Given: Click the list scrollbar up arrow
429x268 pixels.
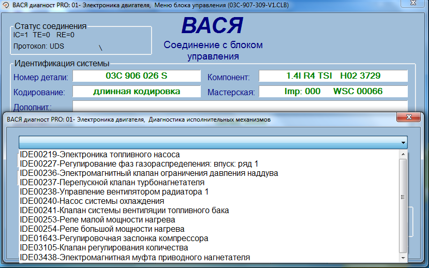Looking at the screenshot, I should [403, 155].
